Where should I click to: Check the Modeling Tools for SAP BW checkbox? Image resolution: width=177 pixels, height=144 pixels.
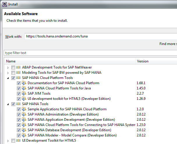click(13, 73)
